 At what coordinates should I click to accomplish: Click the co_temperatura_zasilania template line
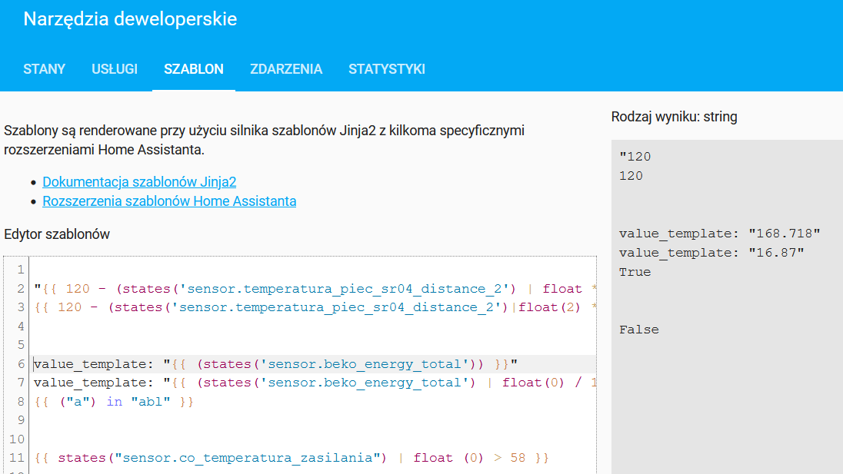pyautogui.click(x=292, y=458)
